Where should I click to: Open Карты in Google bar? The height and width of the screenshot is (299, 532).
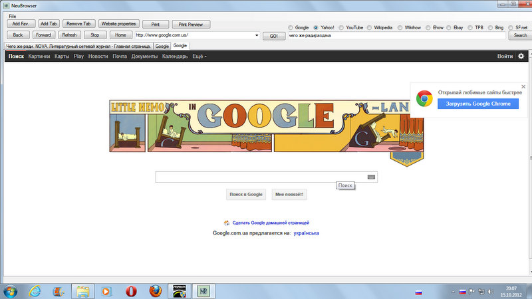[x=62, y=56]
